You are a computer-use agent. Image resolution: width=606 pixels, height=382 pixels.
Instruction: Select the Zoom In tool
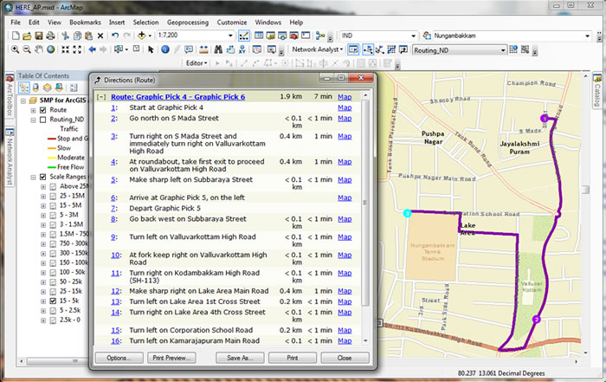(x=14, y=49)
